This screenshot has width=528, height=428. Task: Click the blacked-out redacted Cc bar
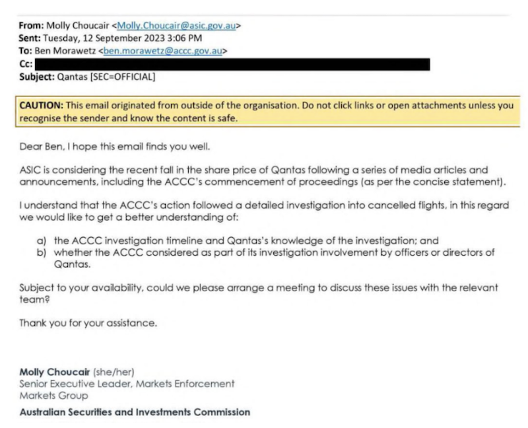pyautogui.click(x=232, y=64)
